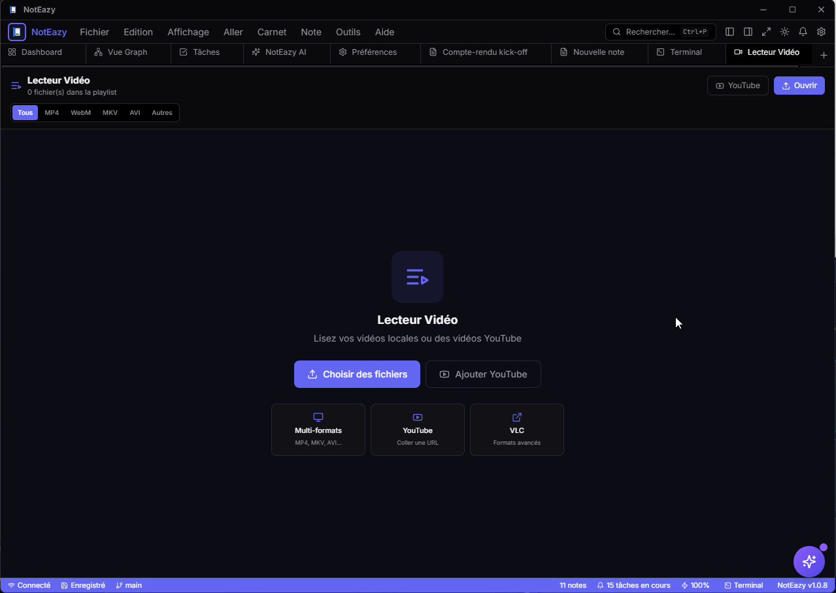Click the 100% lightning status
836x593 pixels.
(695, 585)
